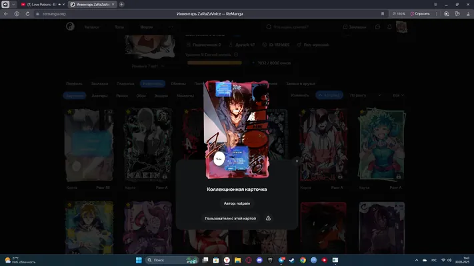Select the Обои filter chip
The image size is (474, 266).
(x=141, y=96)
